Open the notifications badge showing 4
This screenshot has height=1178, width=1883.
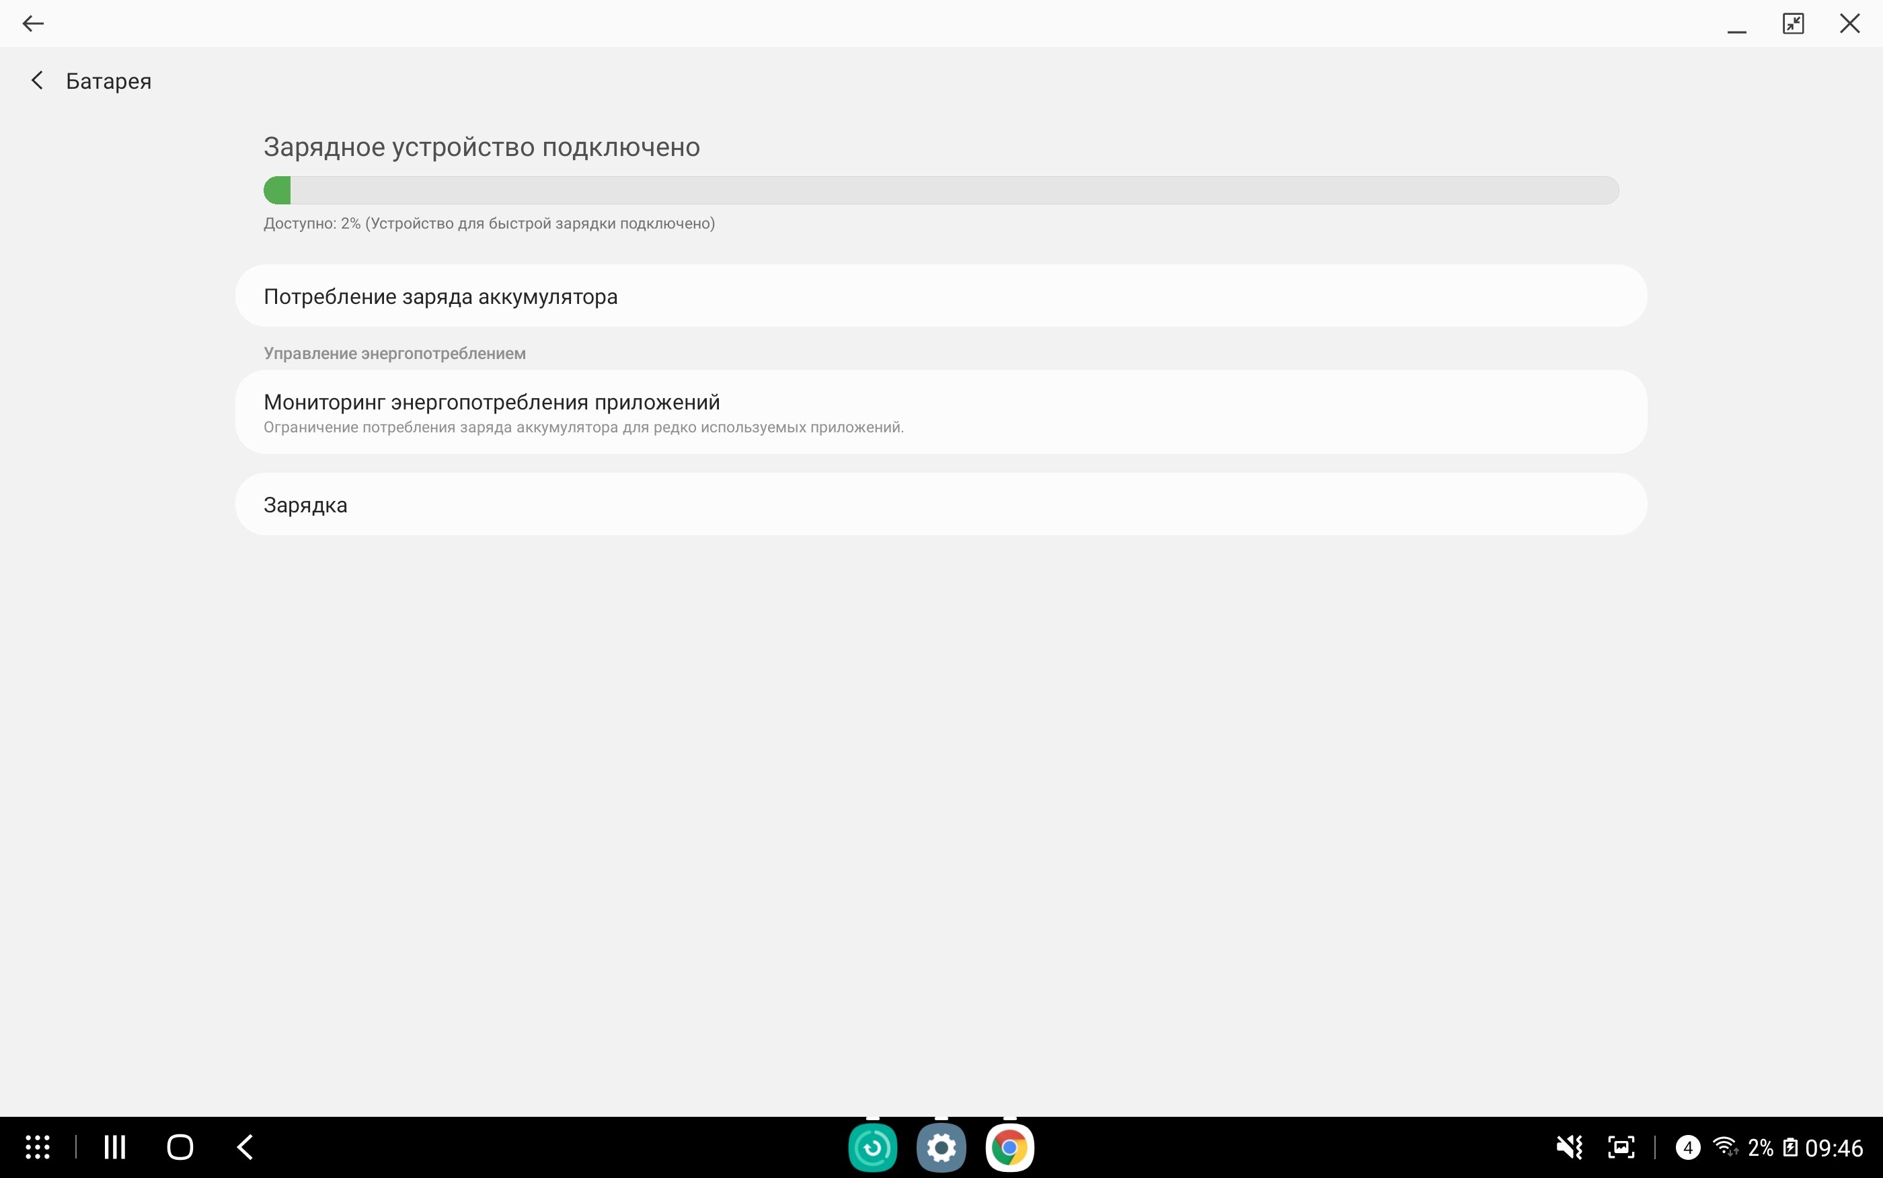[x=1687, y=1147]
